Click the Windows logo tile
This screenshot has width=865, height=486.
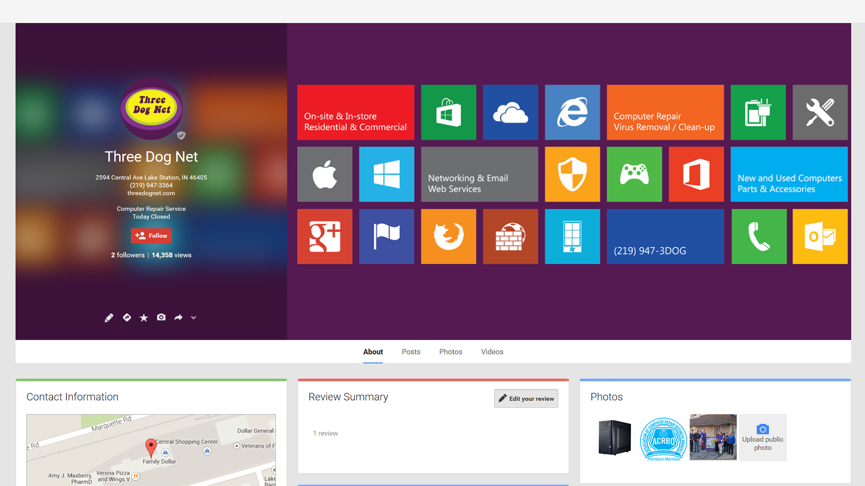click(387, 174)
